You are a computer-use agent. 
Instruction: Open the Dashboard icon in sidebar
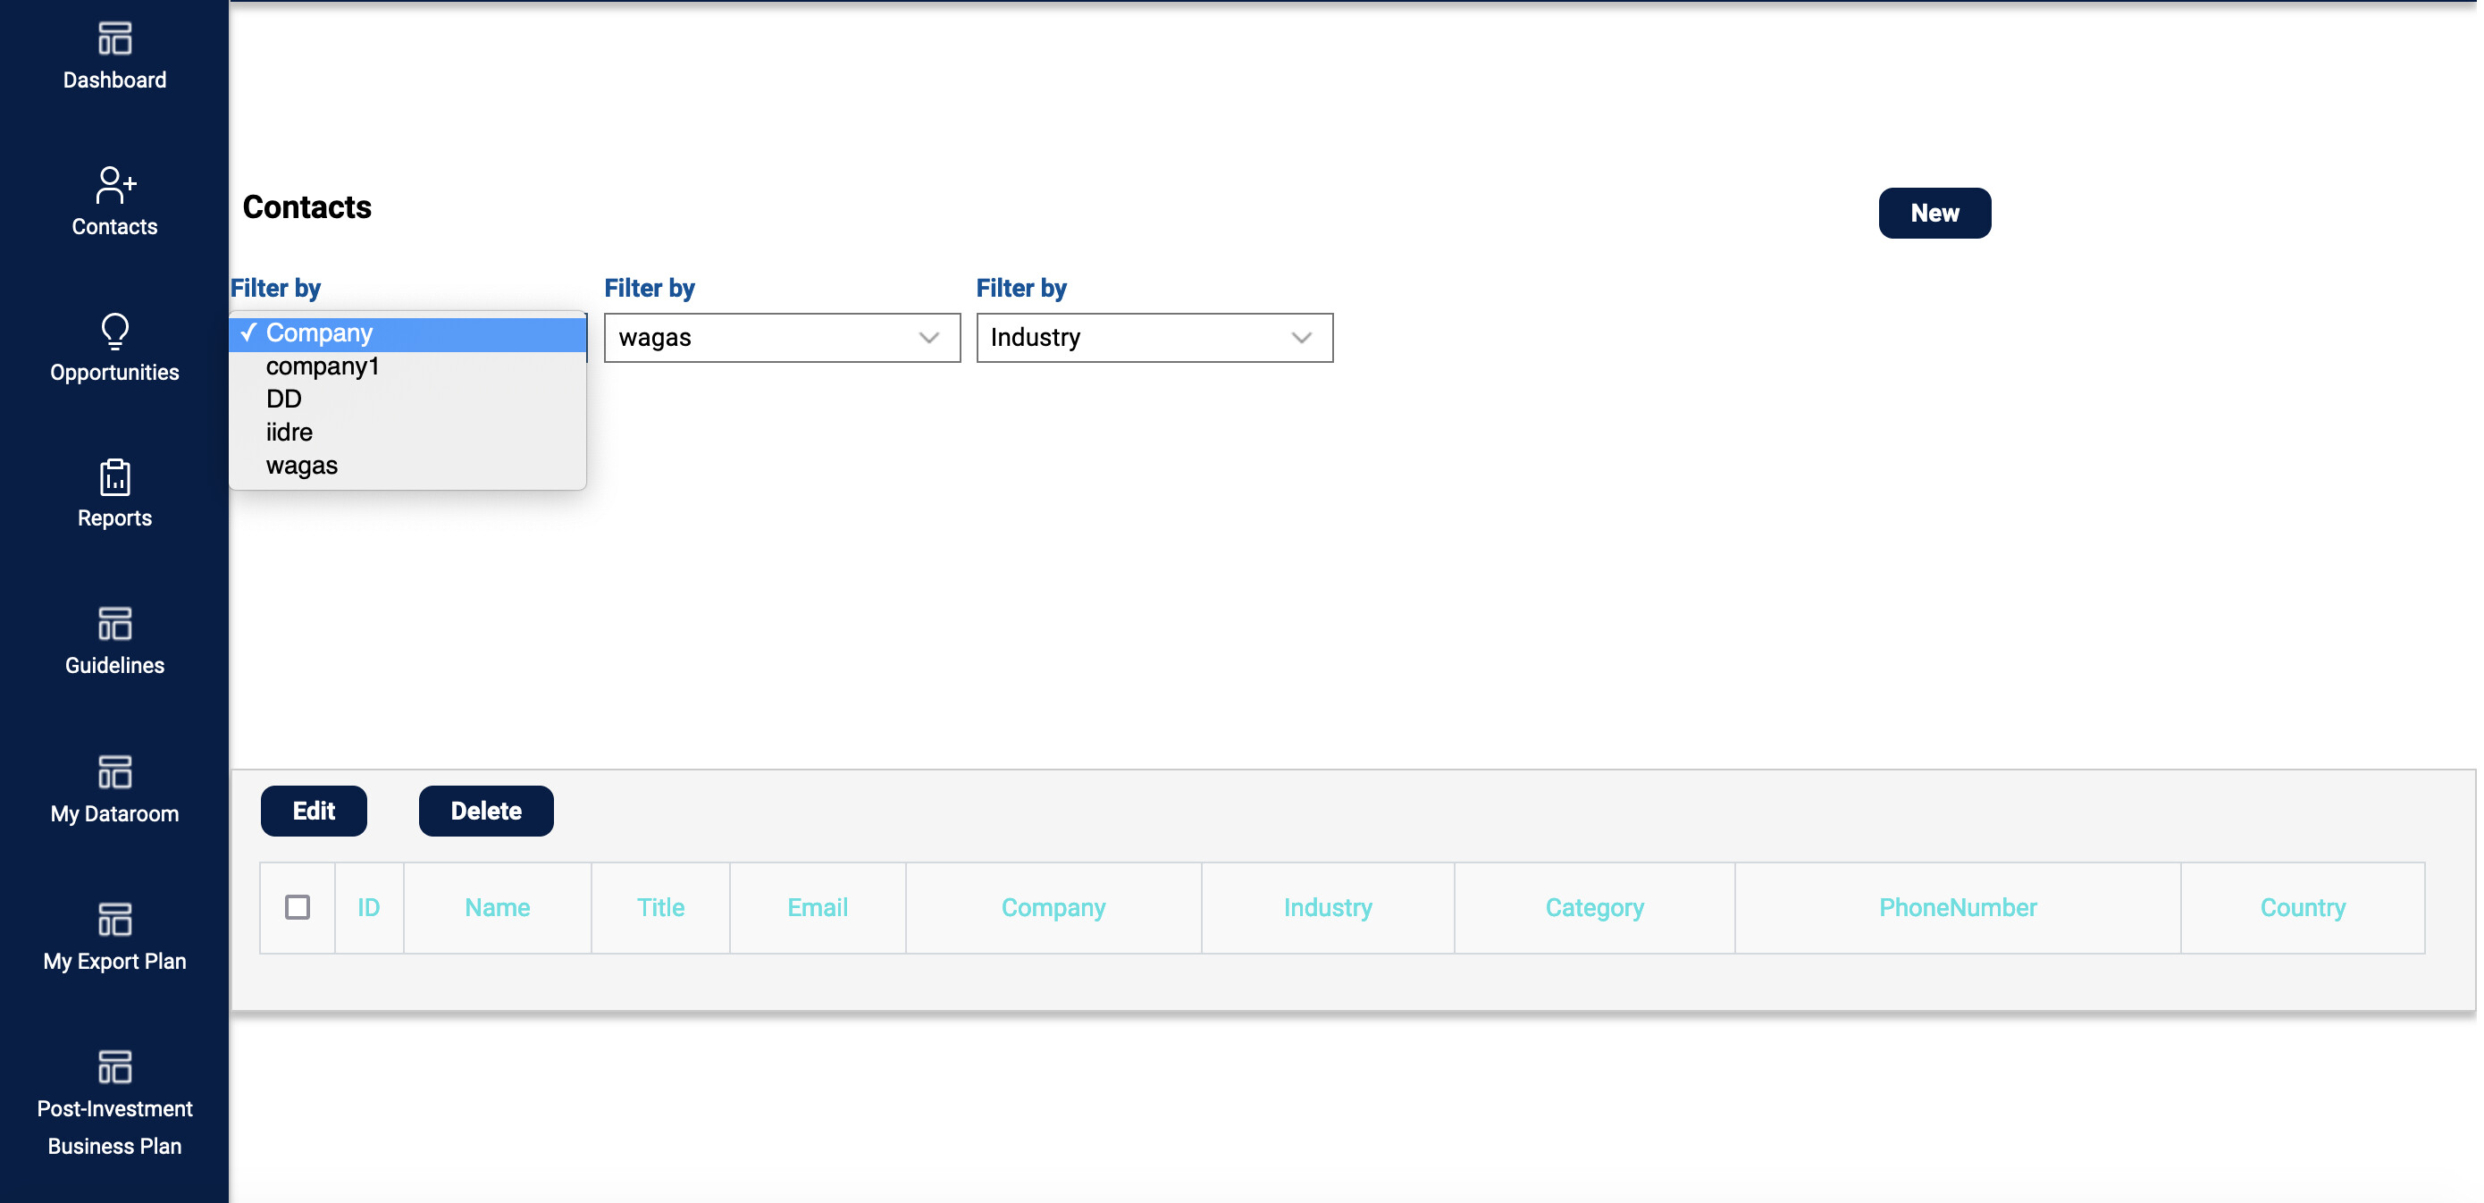pyautogui.click(x=114, y=38)
